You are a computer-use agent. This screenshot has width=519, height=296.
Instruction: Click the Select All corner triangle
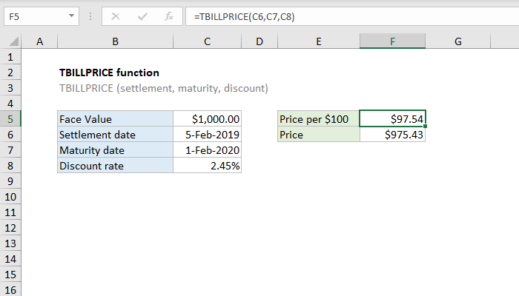tap(13, 41)
